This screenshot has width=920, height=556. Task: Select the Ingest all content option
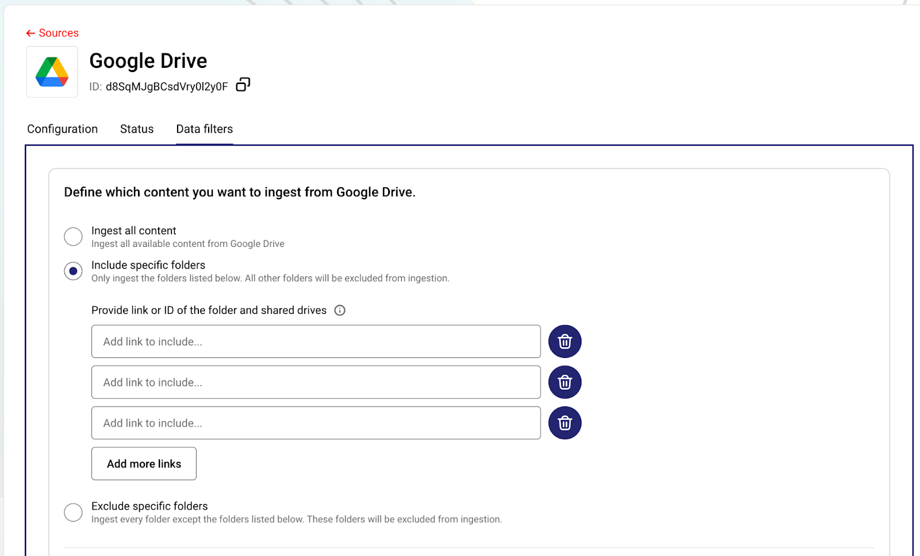pos(73,237)
